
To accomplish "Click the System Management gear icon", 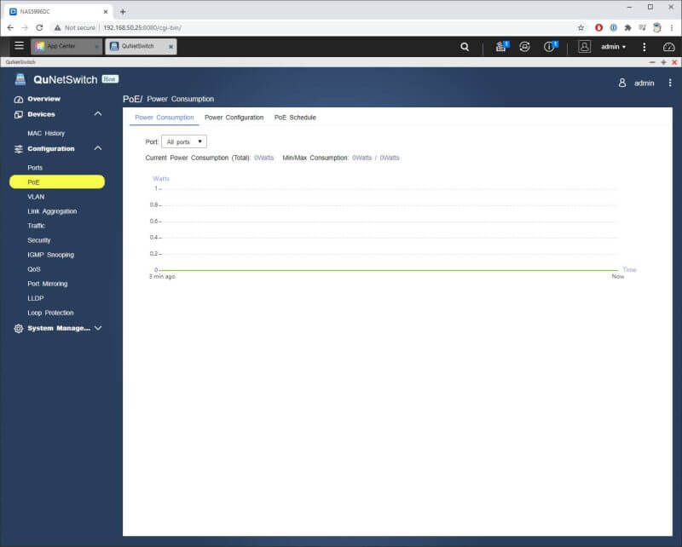I will [18, 329].
